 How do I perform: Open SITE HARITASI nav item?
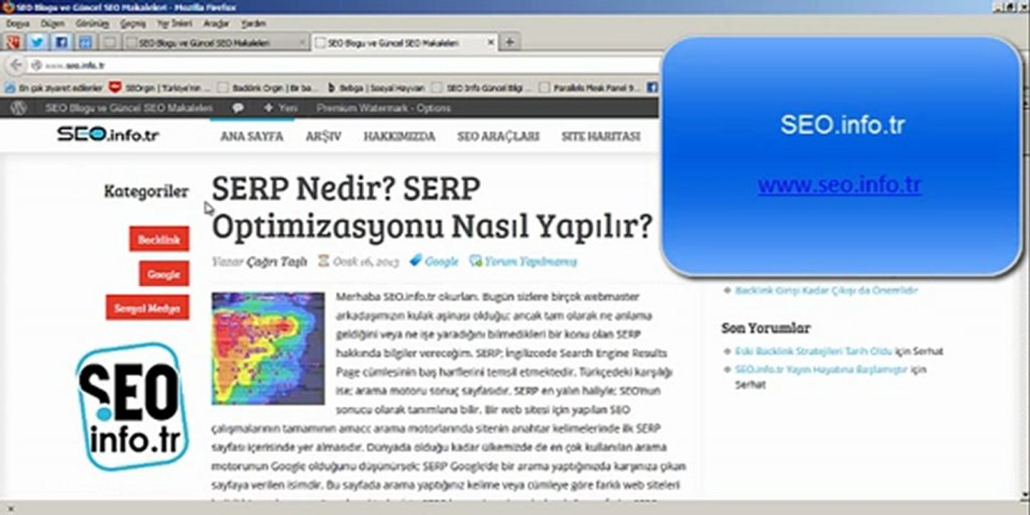pos(601,137)
